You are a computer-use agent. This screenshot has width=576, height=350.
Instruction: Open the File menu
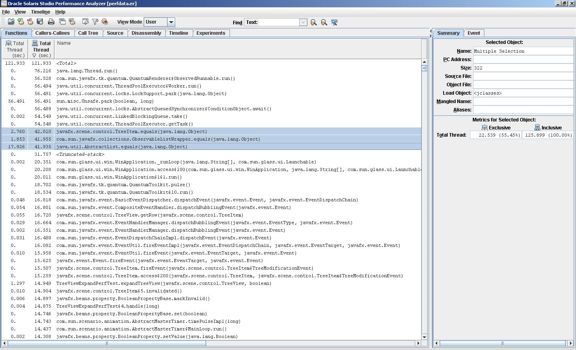(6, 12)
